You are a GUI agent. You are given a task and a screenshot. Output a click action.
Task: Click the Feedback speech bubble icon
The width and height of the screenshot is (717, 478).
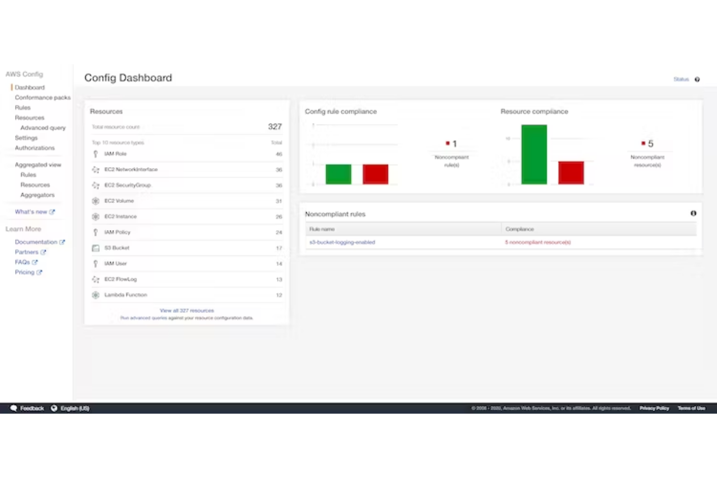[x=14, y=408]
